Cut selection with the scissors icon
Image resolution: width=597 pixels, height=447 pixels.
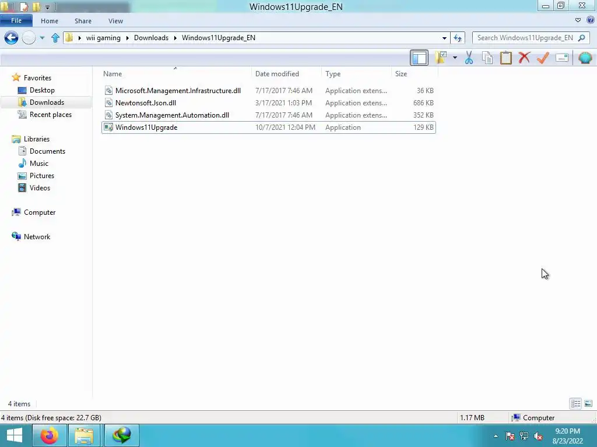[x=469, y=58]
